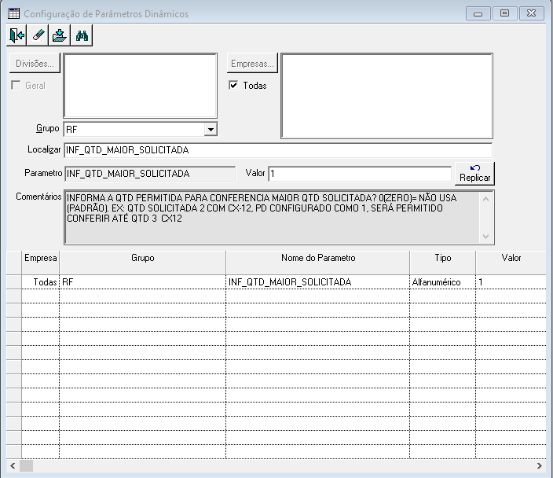The image size is (553, 478).
Task: Toggle the Todas checkbox
Action: [x=233, y=85]
